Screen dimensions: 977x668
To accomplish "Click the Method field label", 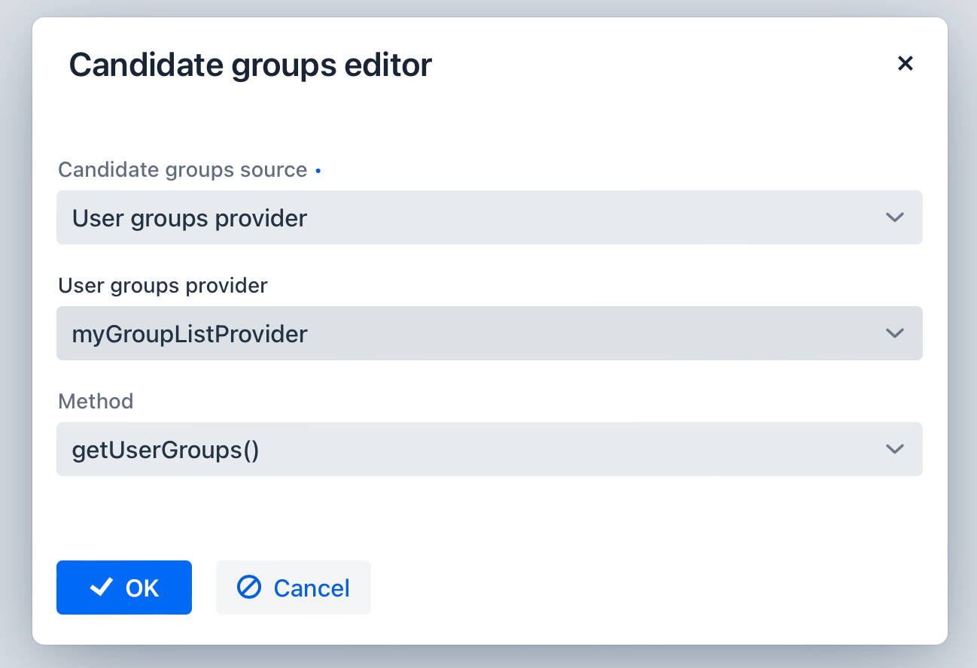I will (x=96, y=401).
